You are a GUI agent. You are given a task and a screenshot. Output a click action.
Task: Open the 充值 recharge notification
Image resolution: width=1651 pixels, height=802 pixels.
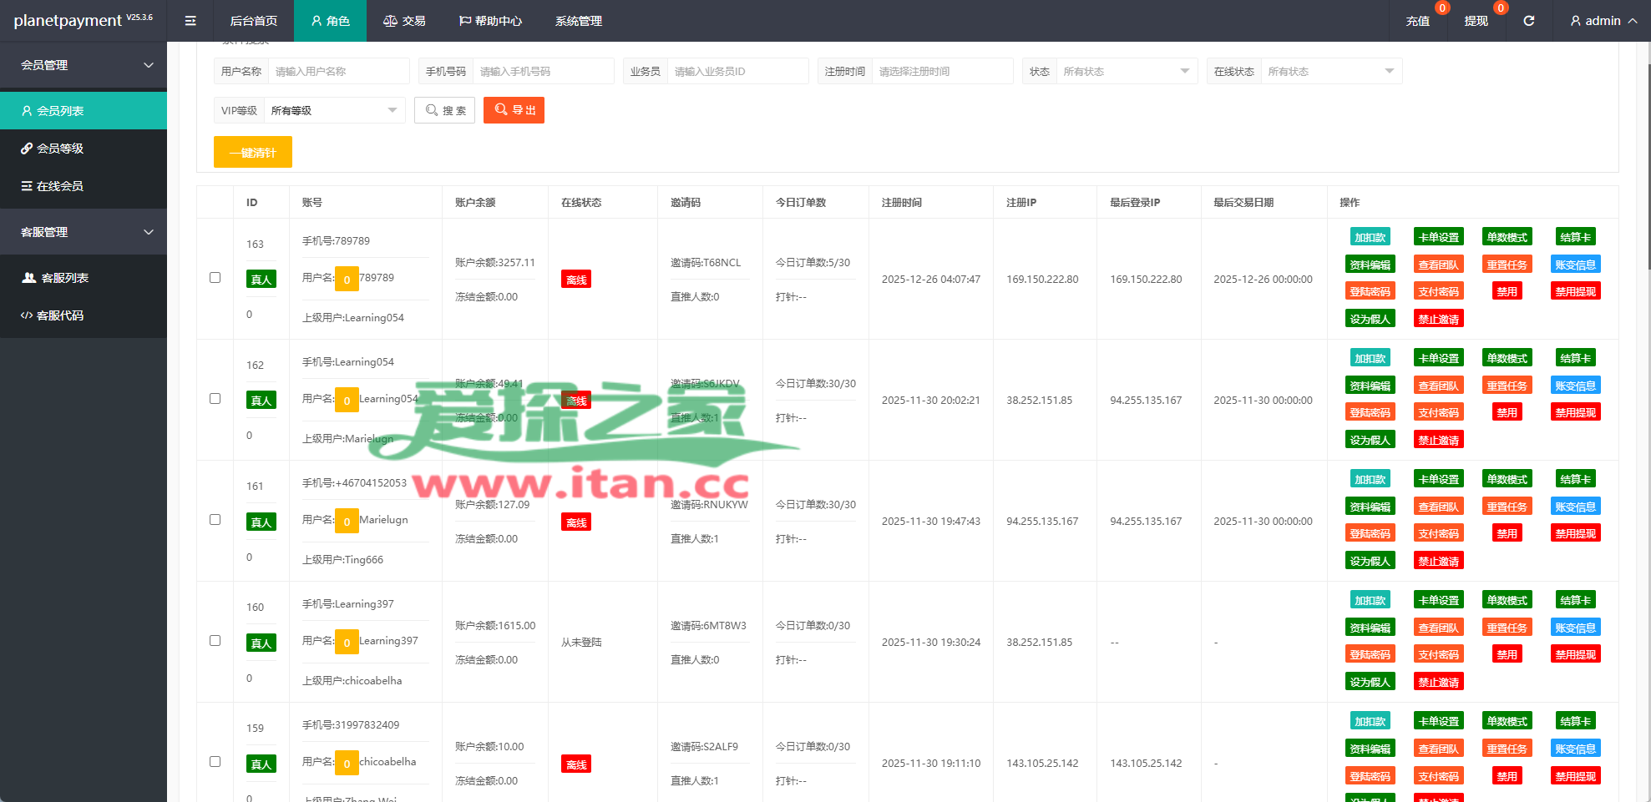[x=1417, y=21]
